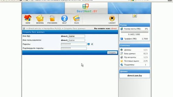Click the Поддомены statistics label
173x97 pixels.
129,65
